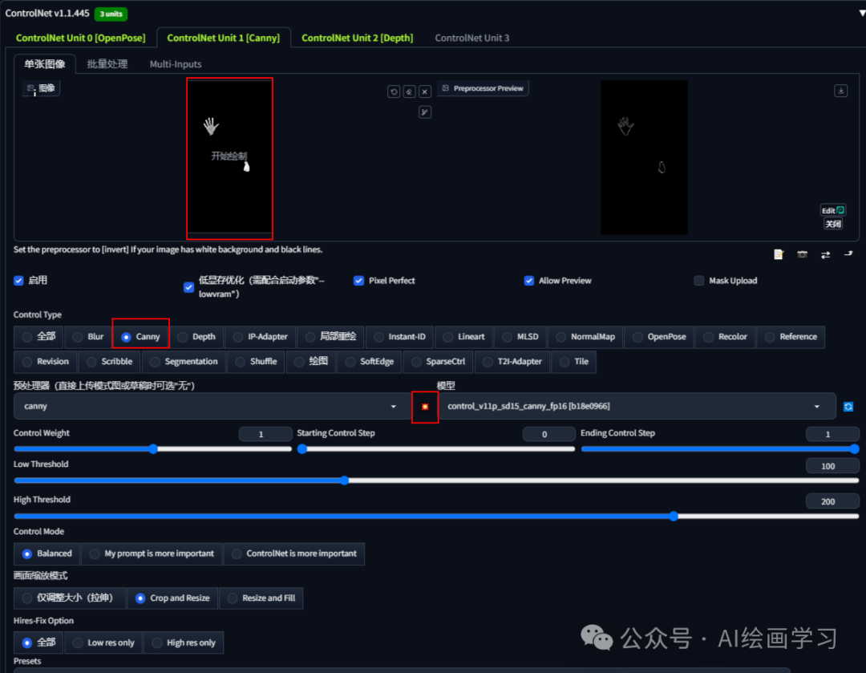Select the Scribble control type
The width and height of the screenshot is (866, 673).
[x=109, y=361]
